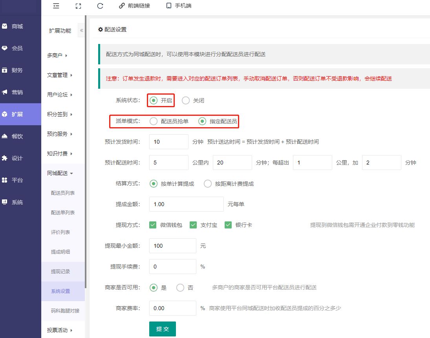This screenshot has height=338, width=430.
Task: Click the fullscreen toggle icon
Action: click(x=78, y=6)
